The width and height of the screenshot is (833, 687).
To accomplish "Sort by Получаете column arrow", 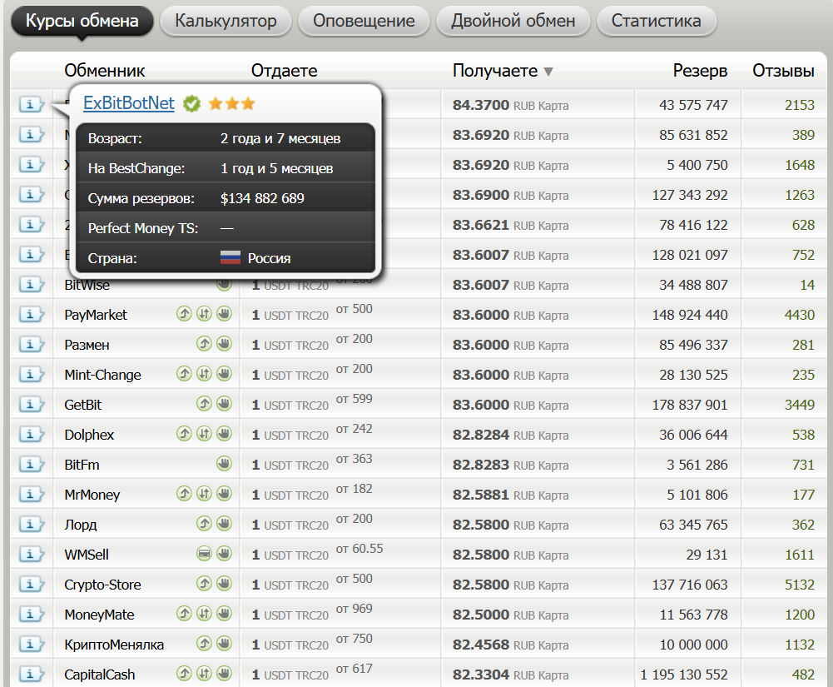I will [548, 72].
